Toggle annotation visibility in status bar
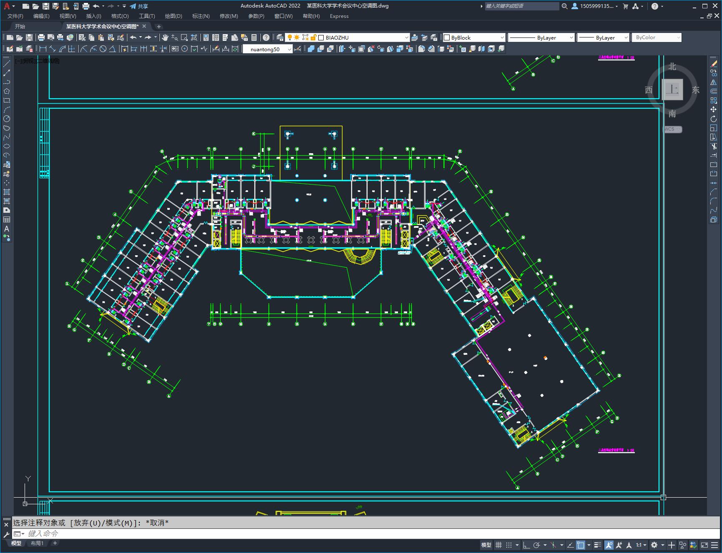Screen dimensions: 722x553 (x=609, y=545)
